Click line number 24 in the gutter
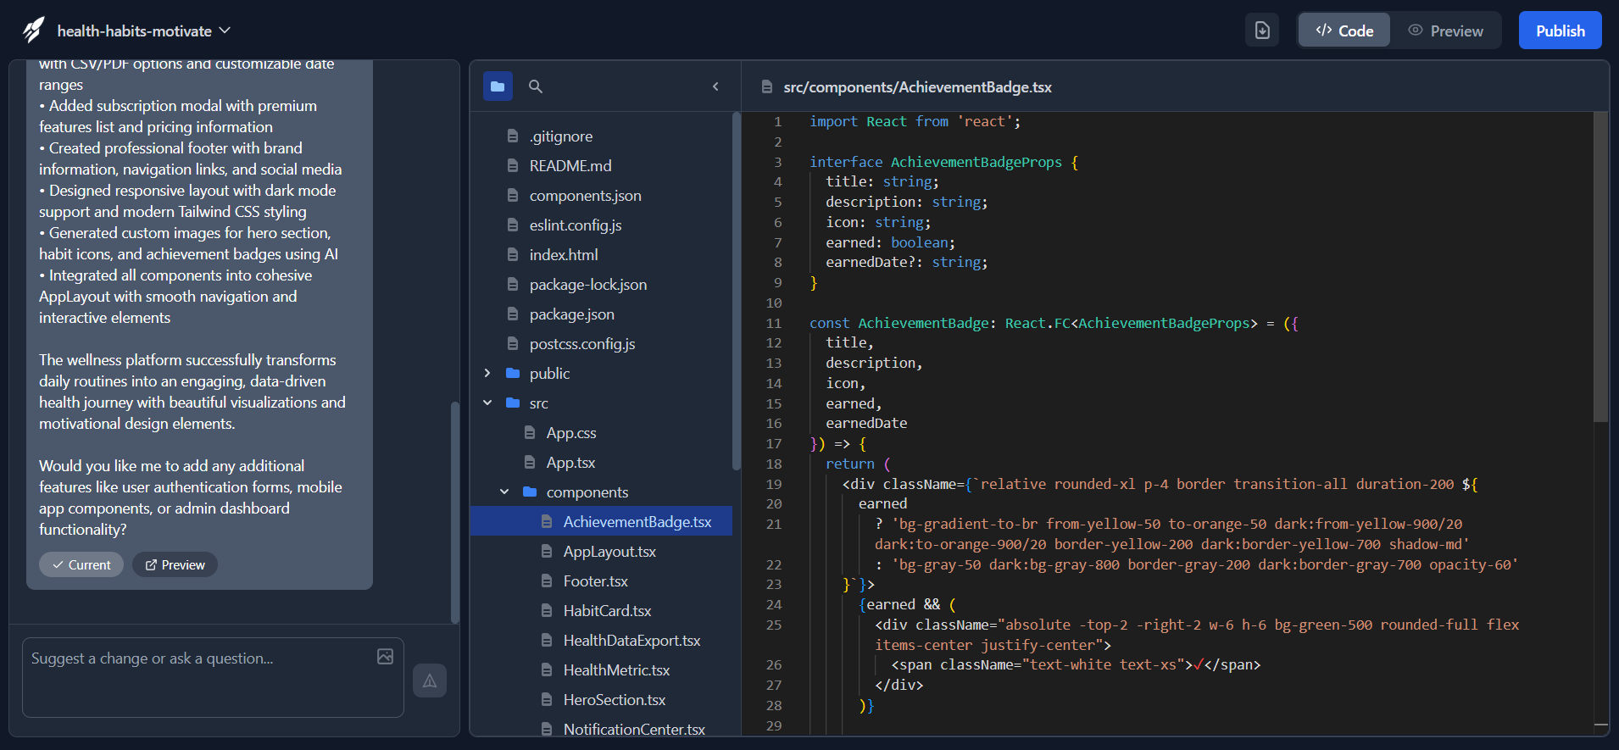 point(773,604)
